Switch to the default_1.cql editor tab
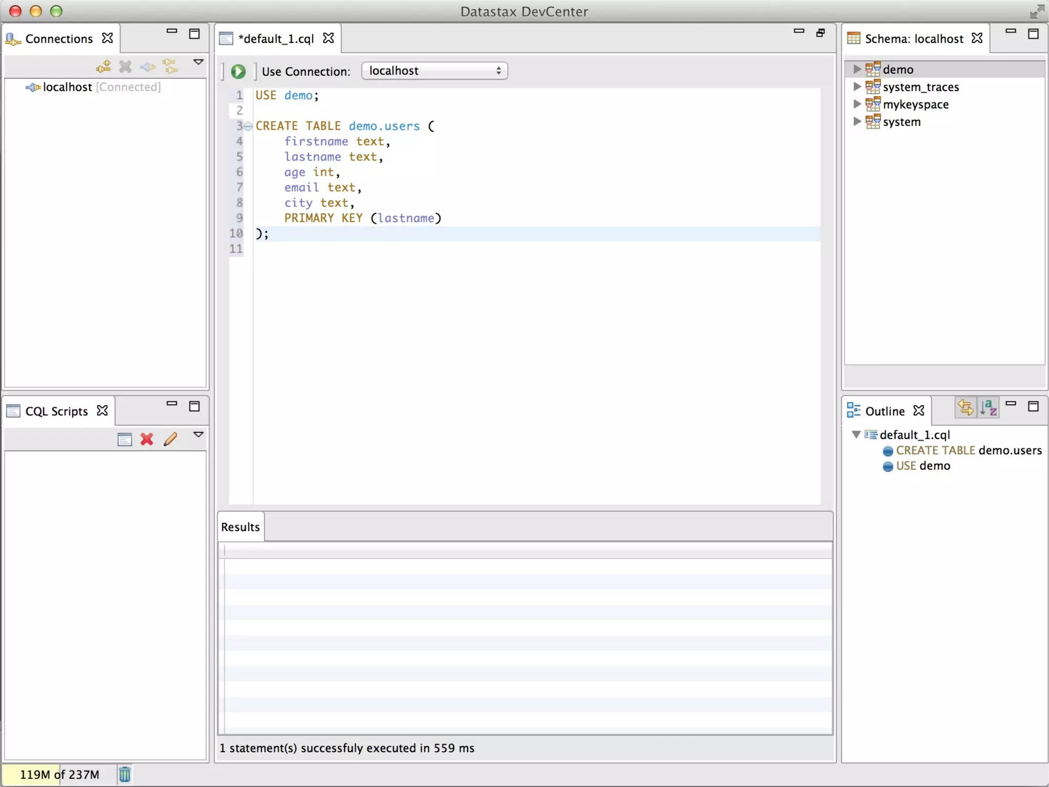The width and height of the screenshot is (1049, 787). point(276,39)
